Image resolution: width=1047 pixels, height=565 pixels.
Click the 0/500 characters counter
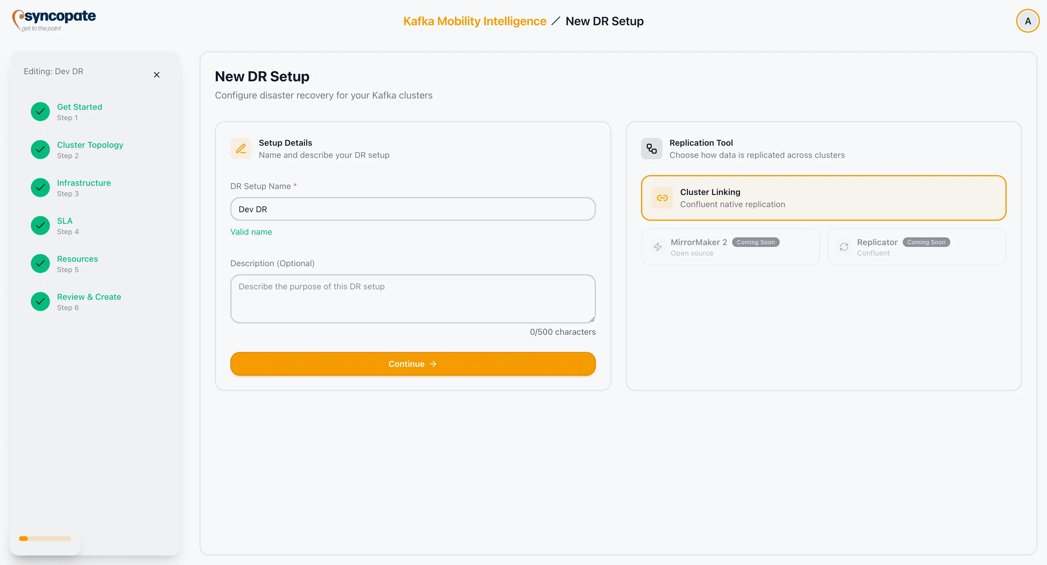(562, 332)
